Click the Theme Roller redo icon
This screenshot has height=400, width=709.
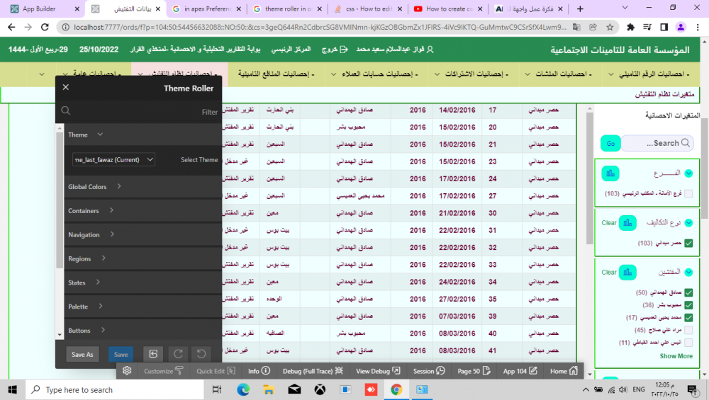[177, 354]
